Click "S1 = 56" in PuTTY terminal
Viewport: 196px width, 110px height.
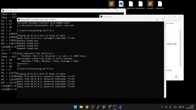tap(7, 21)
